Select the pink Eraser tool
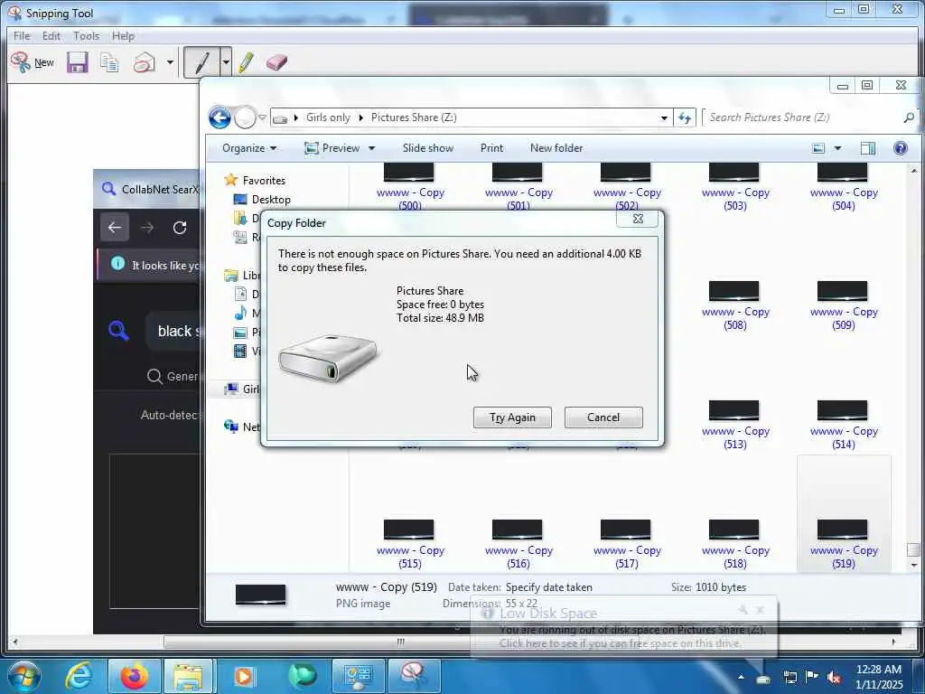 pos(276,62)
